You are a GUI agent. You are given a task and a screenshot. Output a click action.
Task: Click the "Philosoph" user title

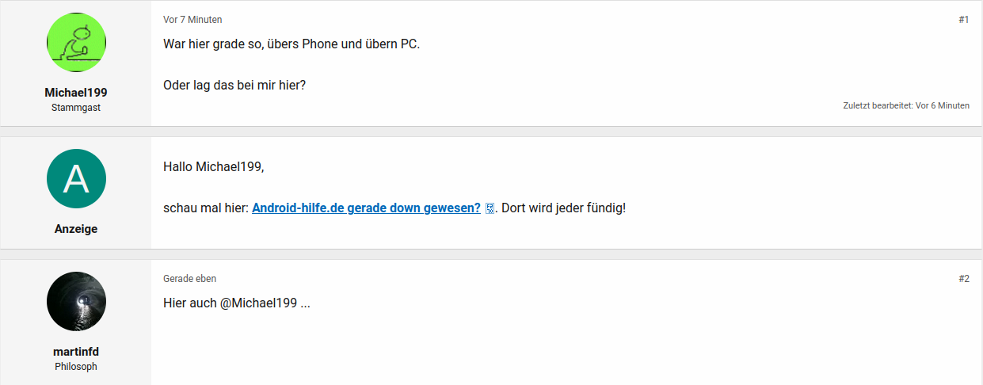tap(76, 367)
